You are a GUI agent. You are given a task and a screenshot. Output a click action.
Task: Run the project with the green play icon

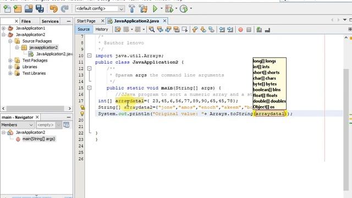pyautogui.click(x=155, y=9)
